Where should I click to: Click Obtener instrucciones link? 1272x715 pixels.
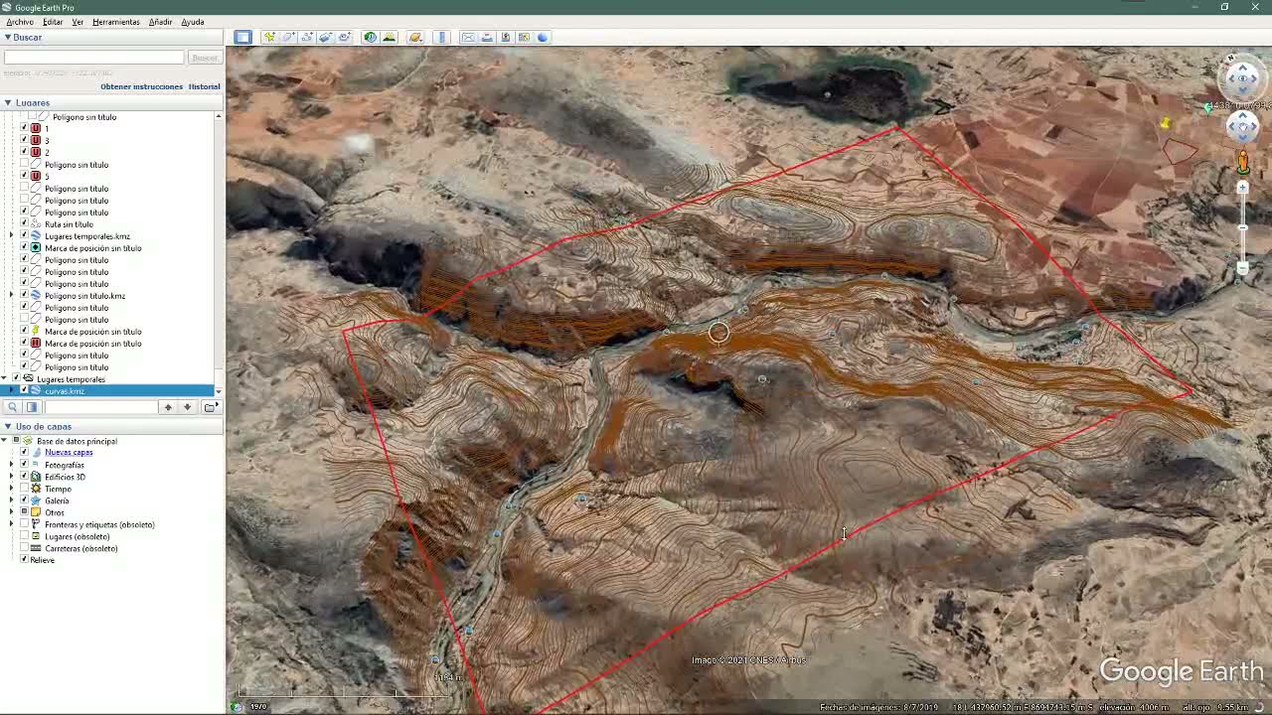click(142, 86)
